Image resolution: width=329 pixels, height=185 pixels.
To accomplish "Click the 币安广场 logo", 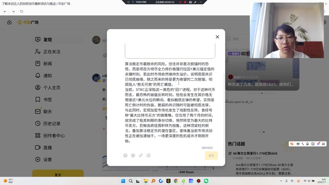I will (x=28, y=22).
